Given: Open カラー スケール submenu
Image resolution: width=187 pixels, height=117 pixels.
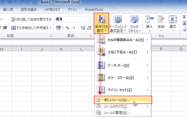Looking at the screenshot, I should pyautogui.click(x=123, y=78).
